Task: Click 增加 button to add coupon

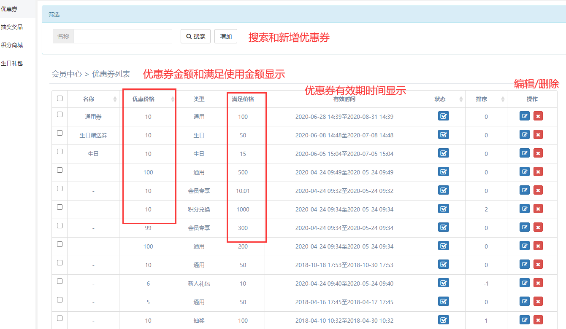Action: pos(226,36)
